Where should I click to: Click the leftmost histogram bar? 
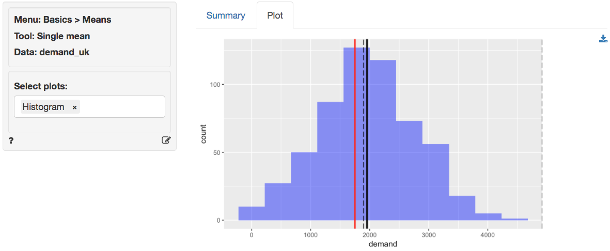coord(252,213)
